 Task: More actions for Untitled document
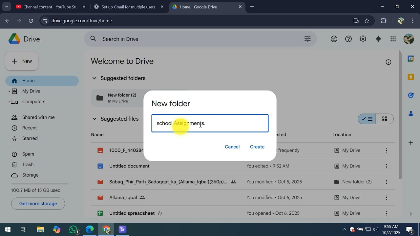click(386, 166)
